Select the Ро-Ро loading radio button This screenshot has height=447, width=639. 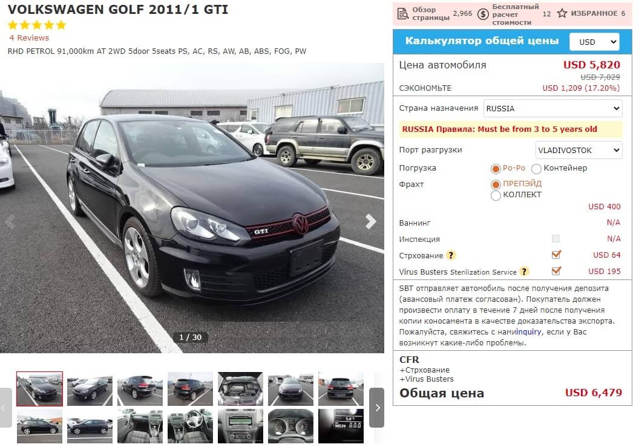(x=496, y=169)
